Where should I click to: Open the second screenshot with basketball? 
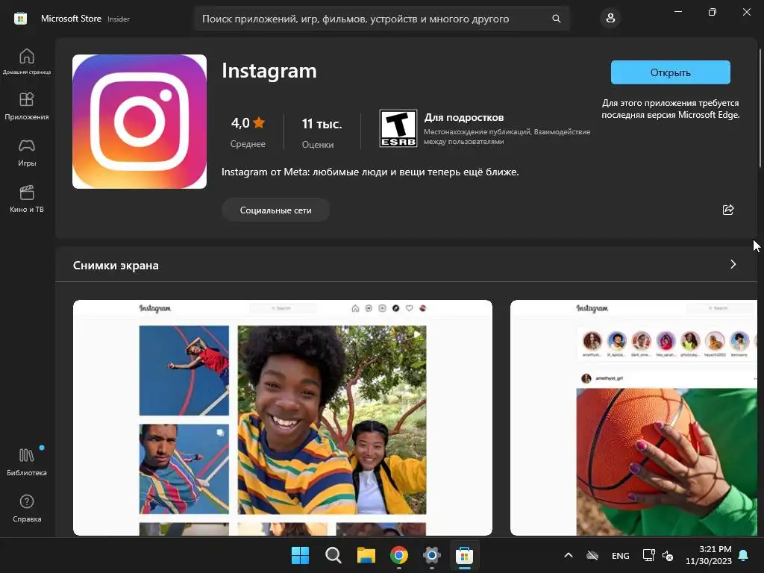pyautogui.click(x=633, y=418)
